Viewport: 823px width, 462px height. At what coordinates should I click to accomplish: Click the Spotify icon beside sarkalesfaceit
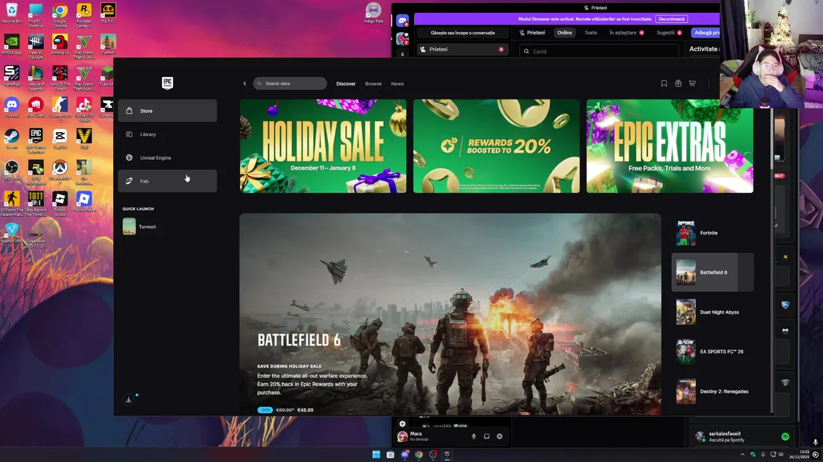pos(785,436)
